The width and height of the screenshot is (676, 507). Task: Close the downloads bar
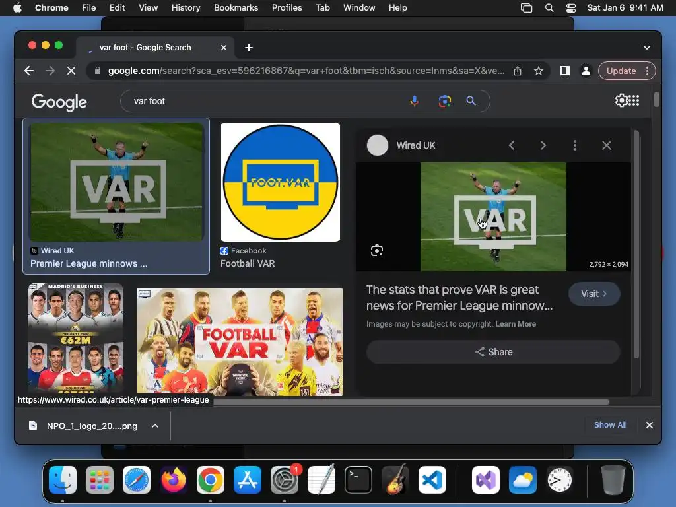pos(650,425)
